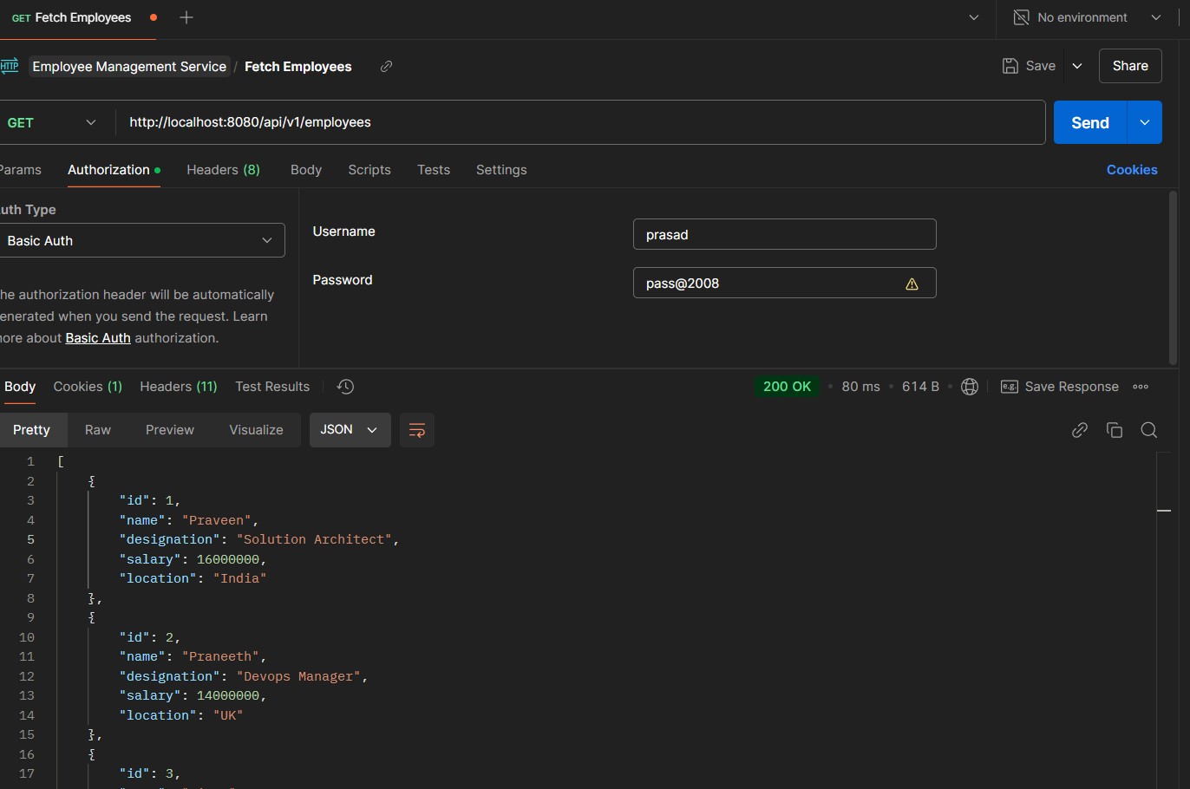Open the Test Results tab
Image resolution: width=1190 pixels, height=789 pixels.
272,387
